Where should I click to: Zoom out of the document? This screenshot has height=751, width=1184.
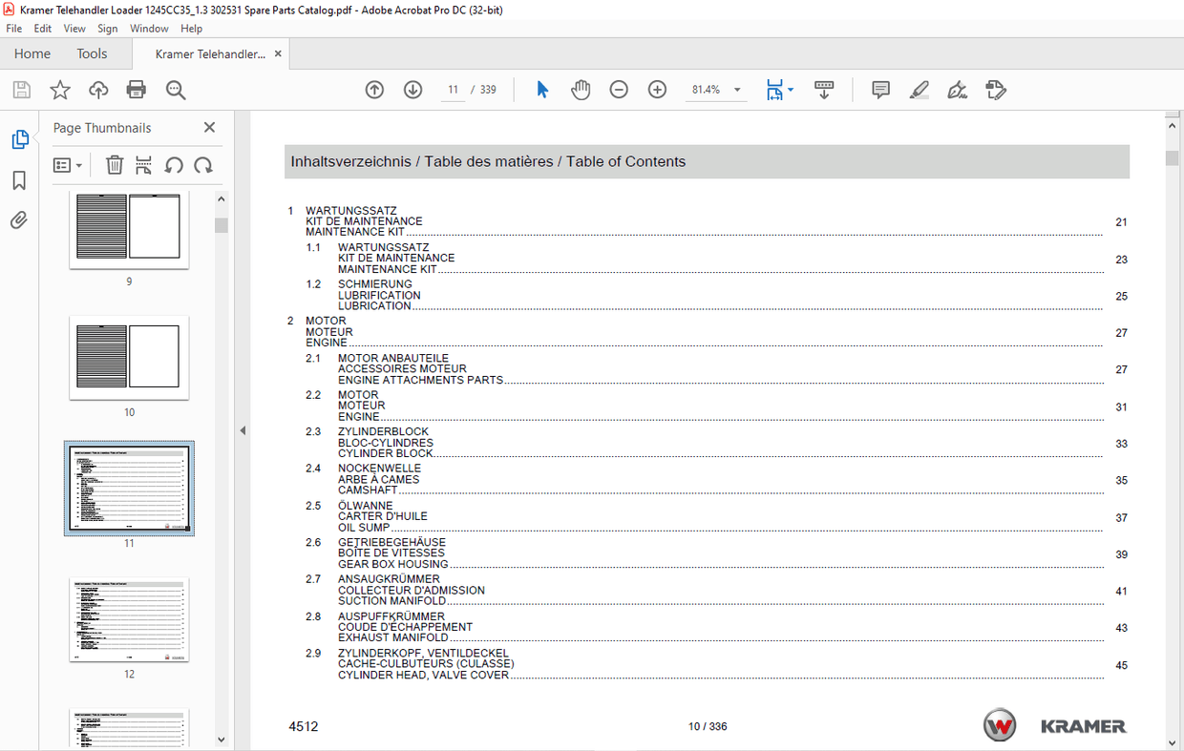pyautogui.click(x=619, y=89)
